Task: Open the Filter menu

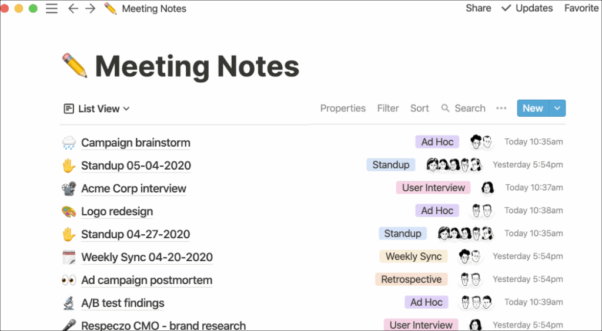Action: (388, 109)
